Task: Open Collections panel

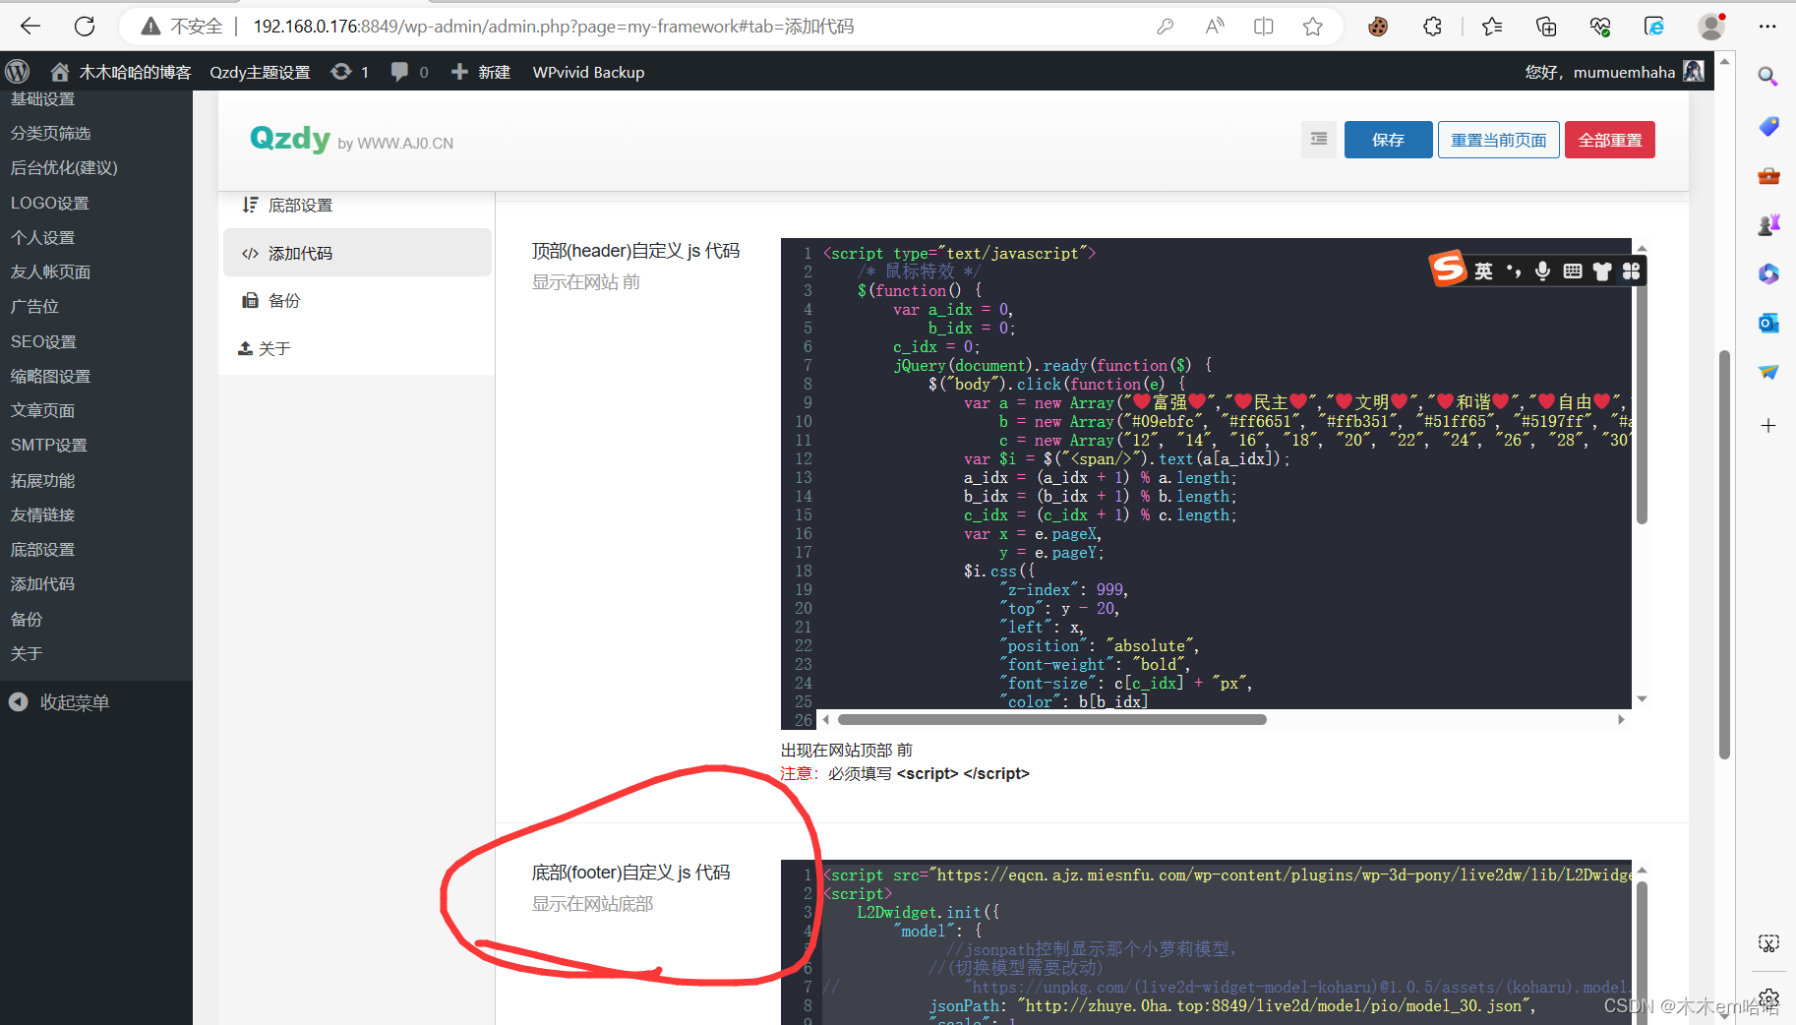Action: tap(1546, 27)
